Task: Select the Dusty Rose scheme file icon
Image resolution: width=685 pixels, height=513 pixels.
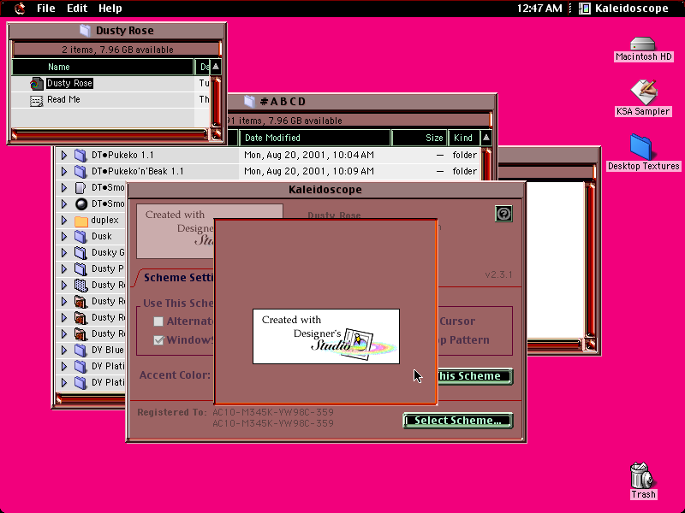Action: pyautogui.click(x=37, y=83)
